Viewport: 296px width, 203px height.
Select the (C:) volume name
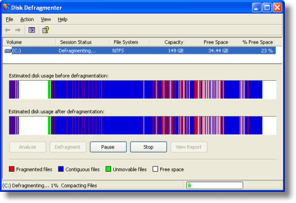[x=17, y=51]
